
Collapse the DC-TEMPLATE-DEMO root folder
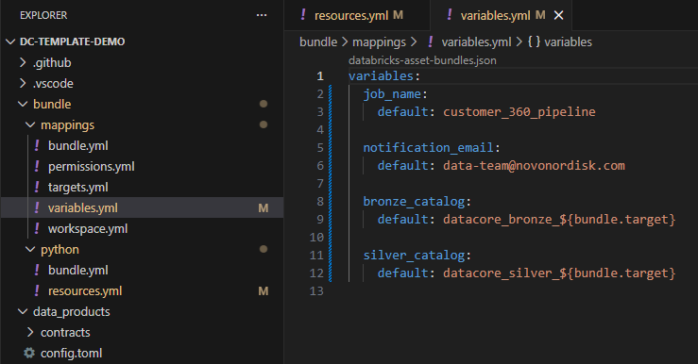[x=9, y=41]
